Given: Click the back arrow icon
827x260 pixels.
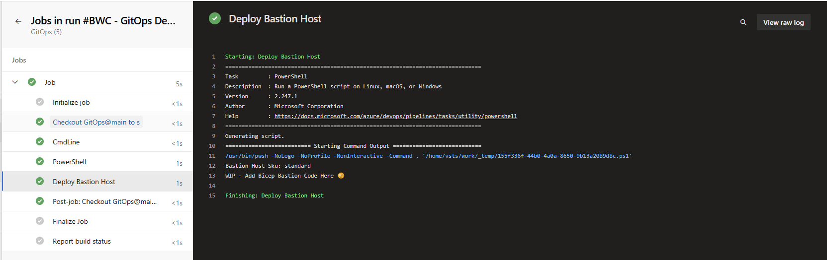Looking at the screenshot, I should [18, 21].
